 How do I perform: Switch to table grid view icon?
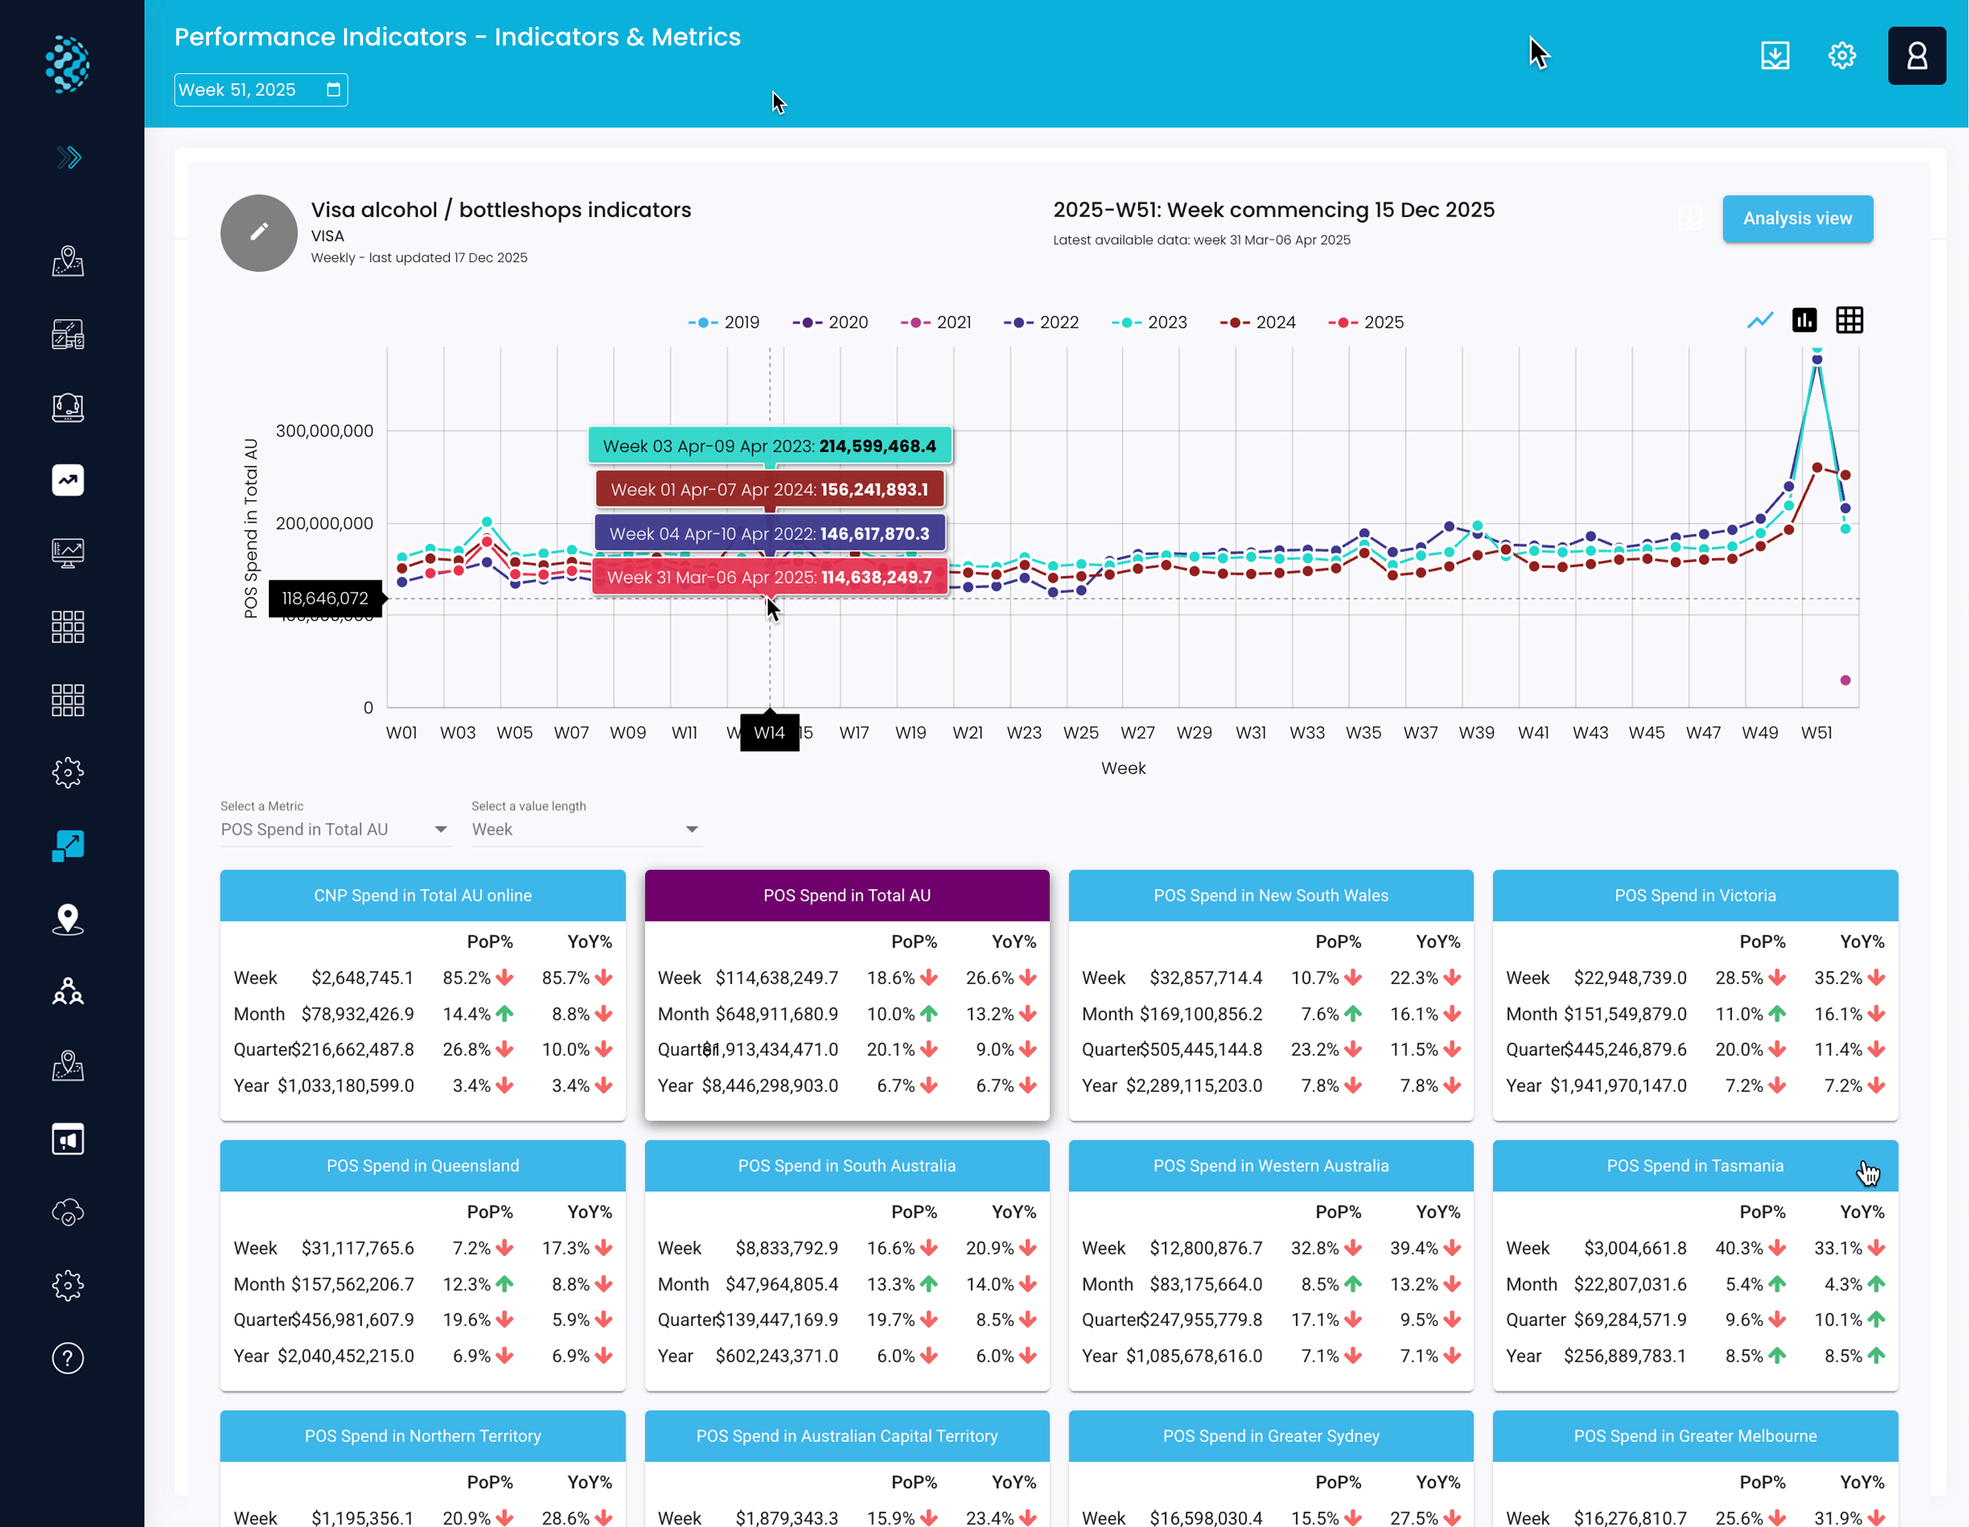point(1849,320)
